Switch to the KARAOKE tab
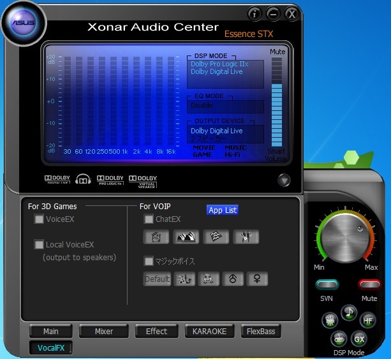Screen dimensions: 391x359 (x=209, y=331)
